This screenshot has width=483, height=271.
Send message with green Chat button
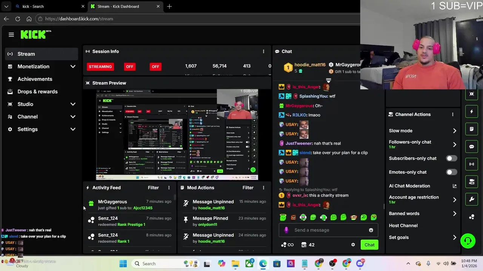tap(369, 245)
